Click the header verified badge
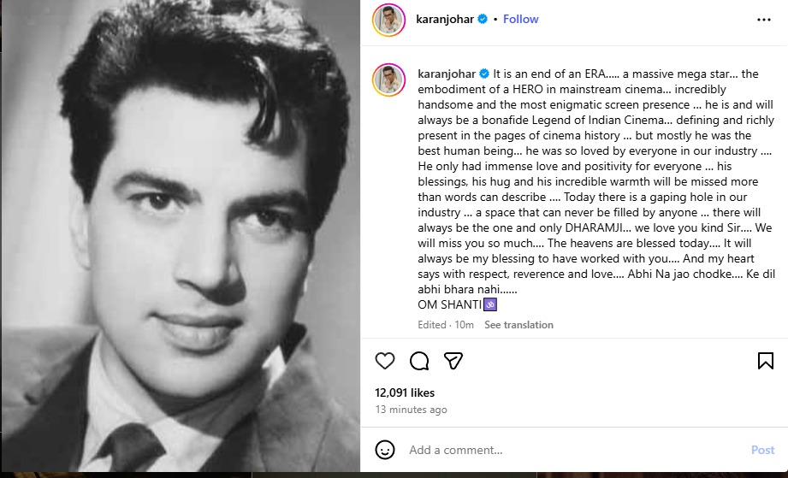 [483, 19]
